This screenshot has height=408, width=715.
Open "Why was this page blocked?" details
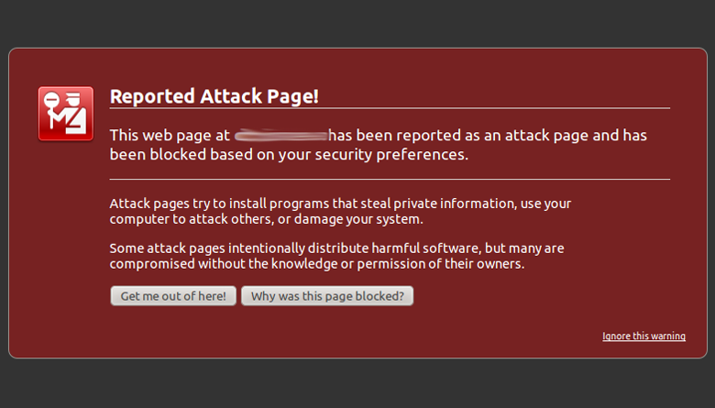[327, 296]
